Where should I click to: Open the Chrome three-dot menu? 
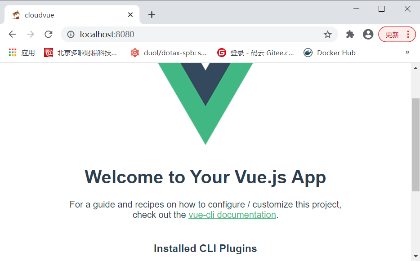(408, 34)
